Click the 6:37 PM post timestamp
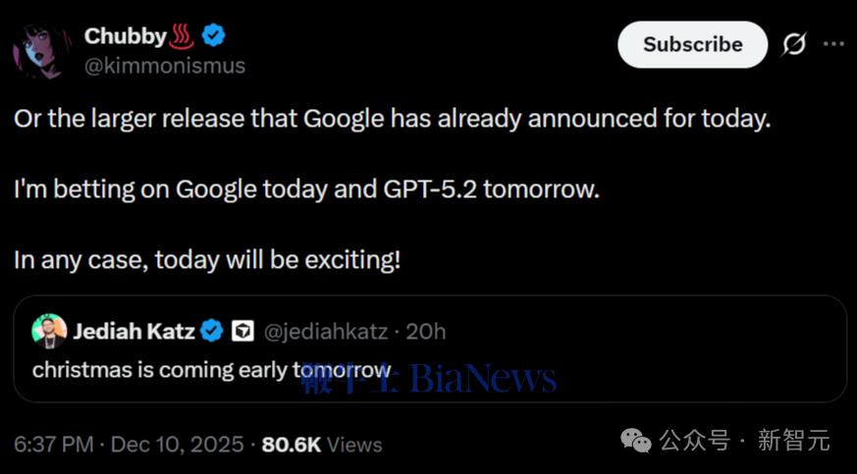Viewport: 857px width, 474px height. tap(54, 444)
